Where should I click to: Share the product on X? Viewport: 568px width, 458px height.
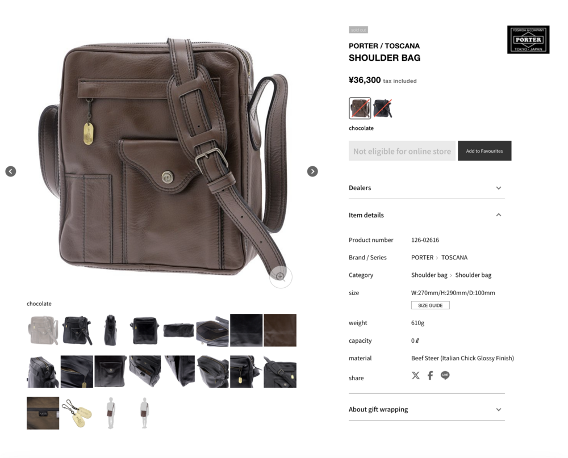tap(416, 376)
